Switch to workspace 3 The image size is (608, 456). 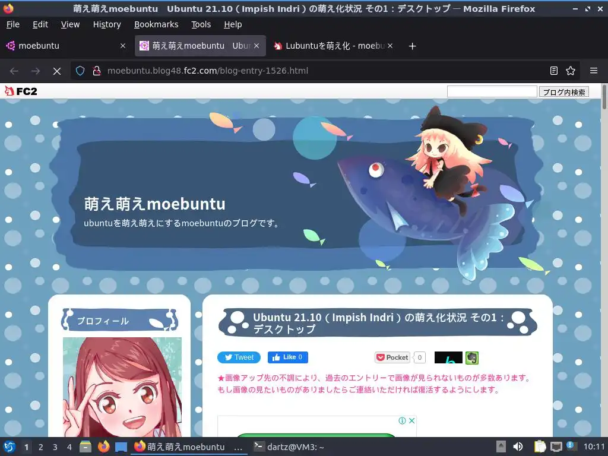55,447
